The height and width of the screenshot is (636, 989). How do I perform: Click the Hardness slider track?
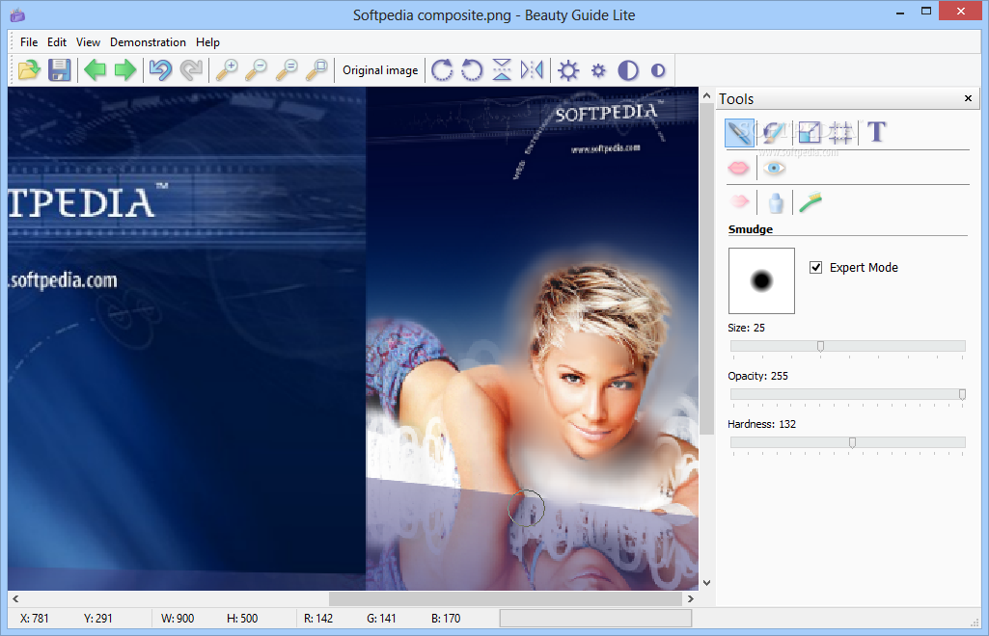847,442
